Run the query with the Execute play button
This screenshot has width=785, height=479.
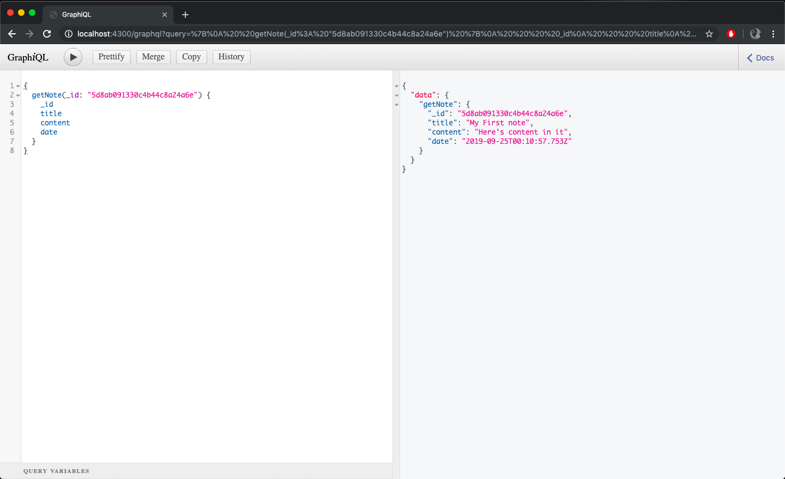click(x=73, y=57)
